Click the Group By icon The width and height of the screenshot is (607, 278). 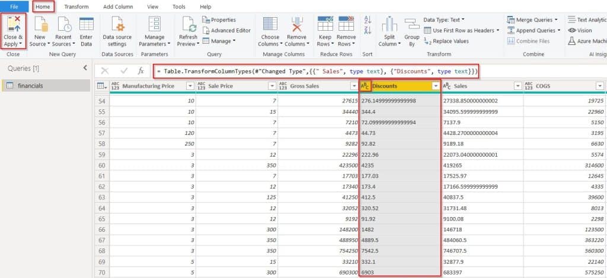point(412,24)
